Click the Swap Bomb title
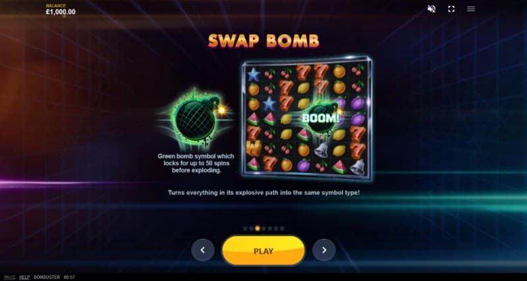This screenshot has height=281, width=527. tap(263, 41)
